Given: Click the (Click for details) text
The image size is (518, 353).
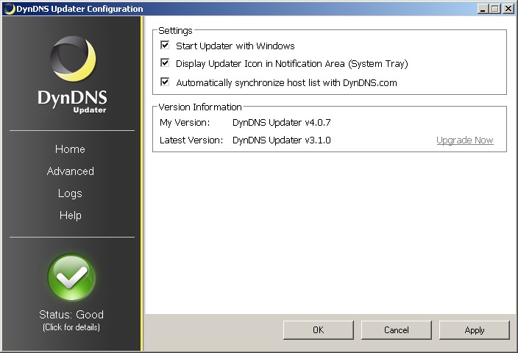Looking at the screenshot, I should coord(71,327).
